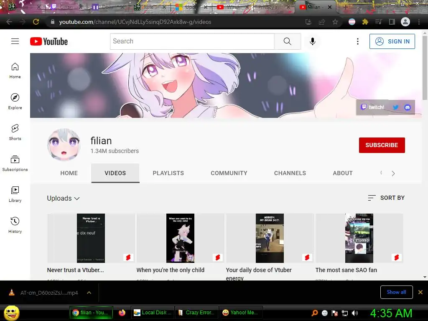
Task: Click the SIGN IN button
Action: [x=392, y=41]
